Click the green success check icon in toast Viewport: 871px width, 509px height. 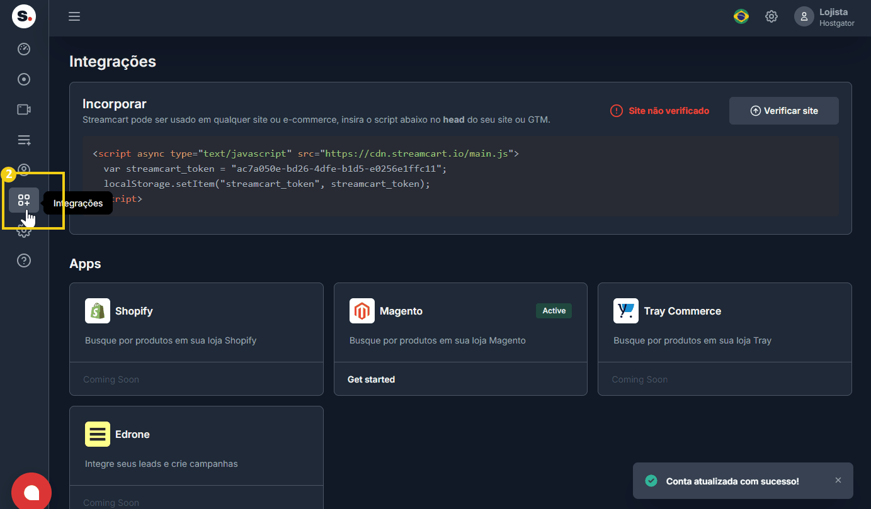tap(651, 481)
